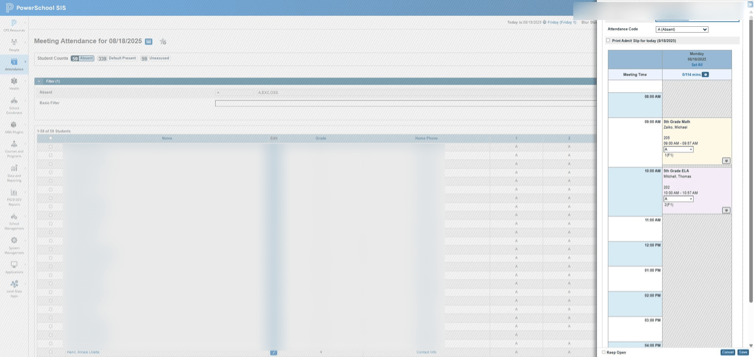This screenshot has width=754, height=357.
Task: Open Level Data Apps sidebar item
Action: tap(14, 289)
